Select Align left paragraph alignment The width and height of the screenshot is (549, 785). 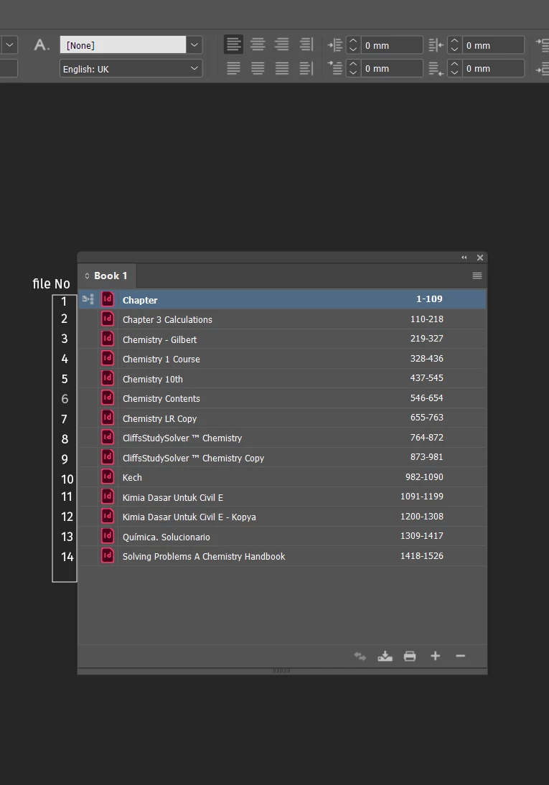[233, 44]
